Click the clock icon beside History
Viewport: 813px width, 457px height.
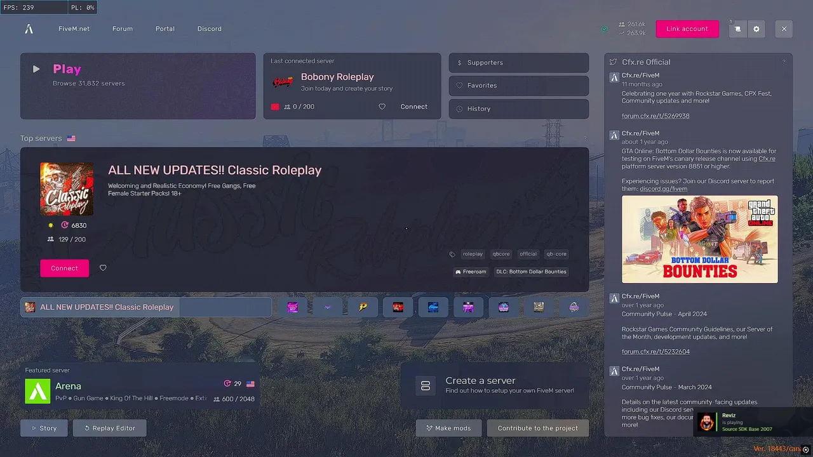[x=459, y=109]
